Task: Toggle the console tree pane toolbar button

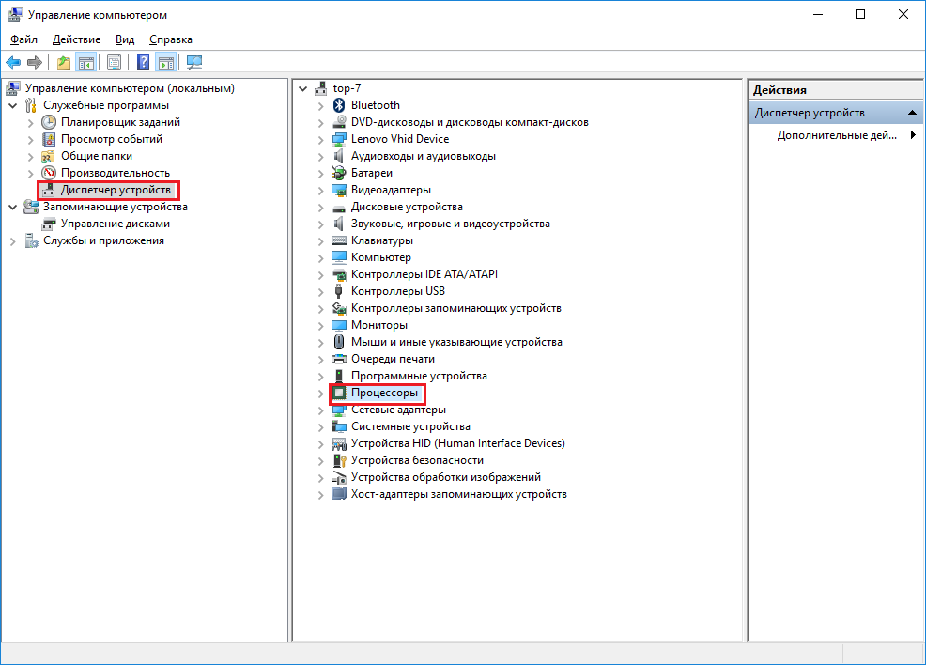Action: pyautogui.click(x=86, y=63)
